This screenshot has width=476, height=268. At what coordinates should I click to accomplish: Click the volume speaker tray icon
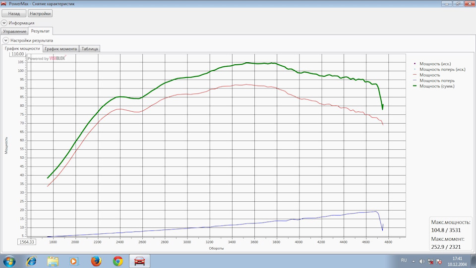click(422, 262)
